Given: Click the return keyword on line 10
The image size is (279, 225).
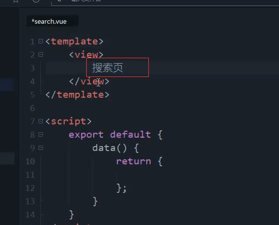Looking at the screenshot, I should 134,161.
